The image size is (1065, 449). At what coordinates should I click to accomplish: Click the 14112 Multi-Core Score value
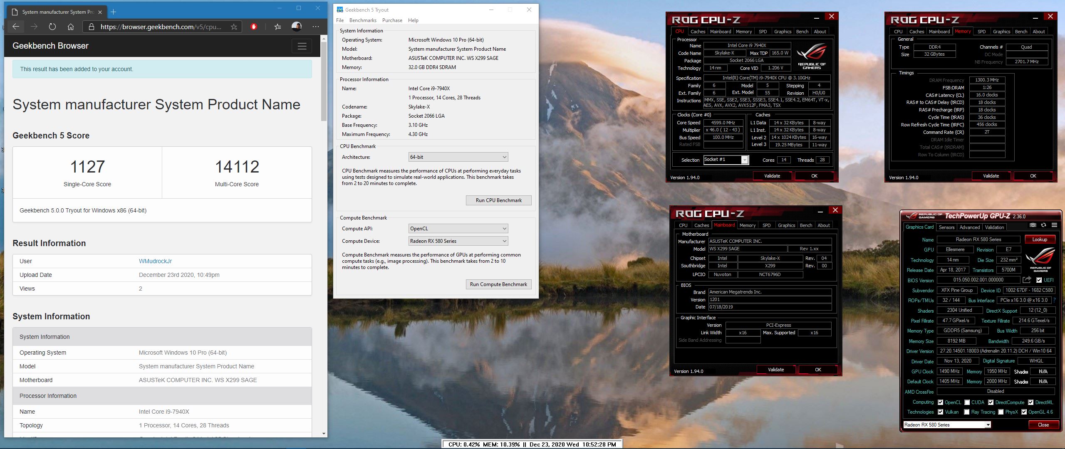237,167
